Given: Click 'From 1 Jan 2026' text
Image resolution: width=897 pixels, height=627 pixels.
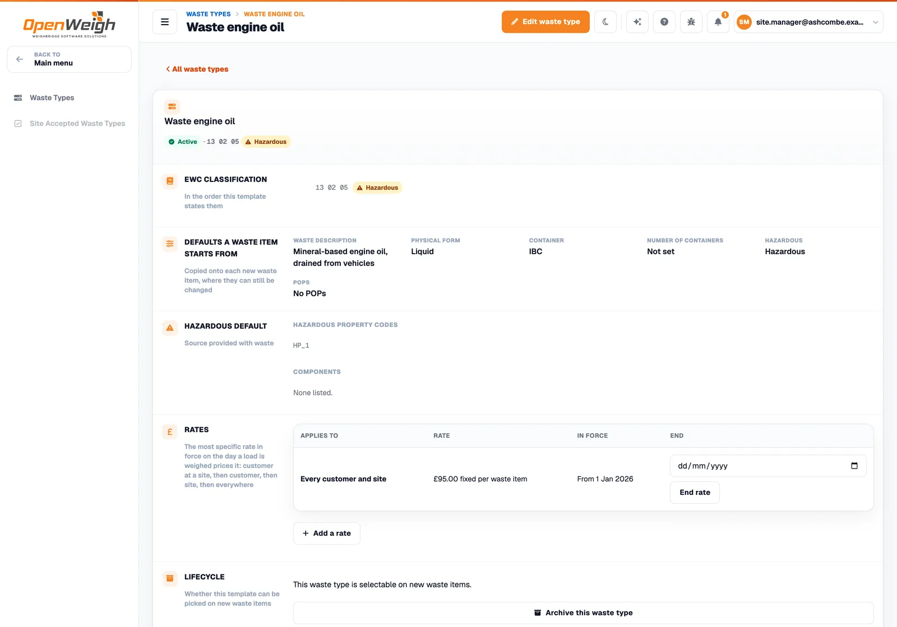Looking at the screenshot, I should (x=605, y=479).
